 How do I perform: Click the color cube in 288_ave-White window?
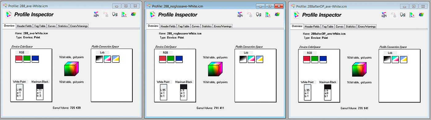point(71,69)
